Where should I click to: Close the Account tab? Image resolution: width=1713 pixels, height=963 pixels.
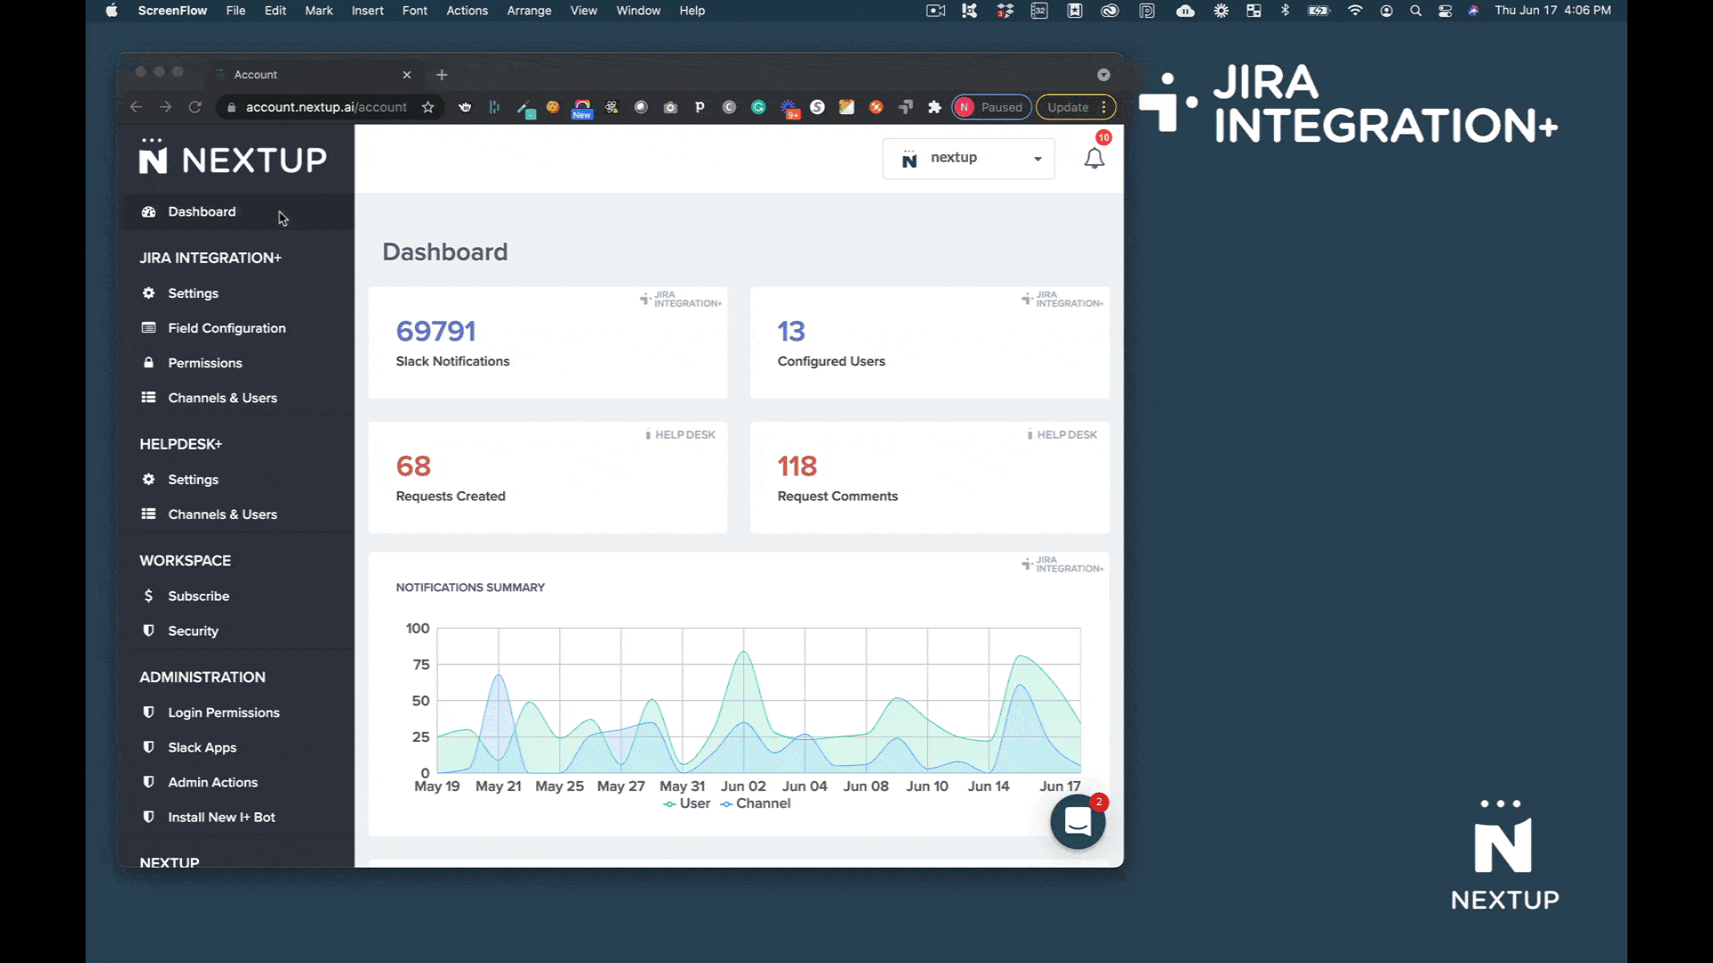tap(407, 75)
